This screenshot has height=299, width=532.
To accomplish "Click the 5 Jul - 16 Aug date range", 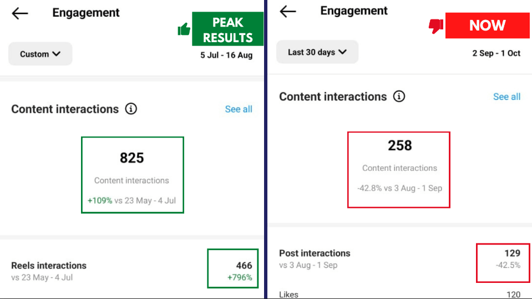I will tap(226, 55).
